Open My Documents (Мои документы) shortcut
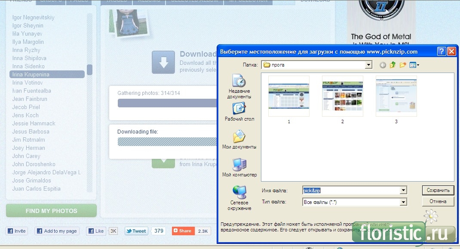 [x=239, y=140]
